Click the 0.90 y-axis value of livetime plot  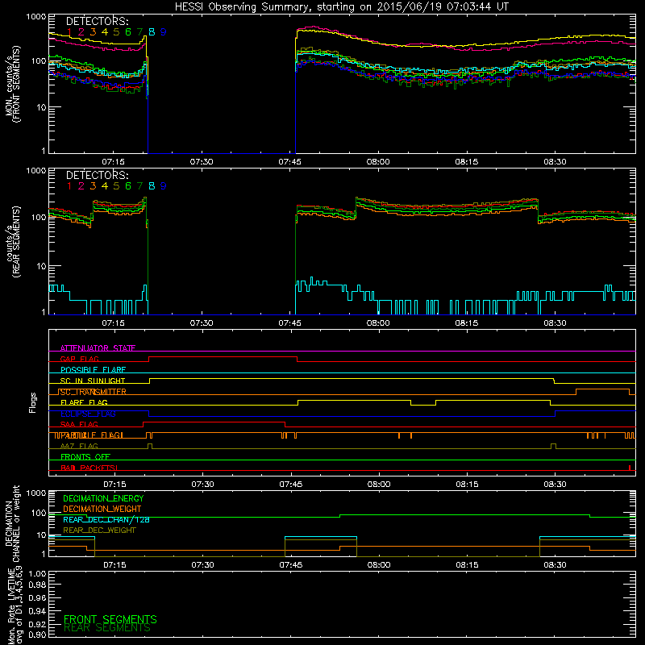[x=37, y=635]
